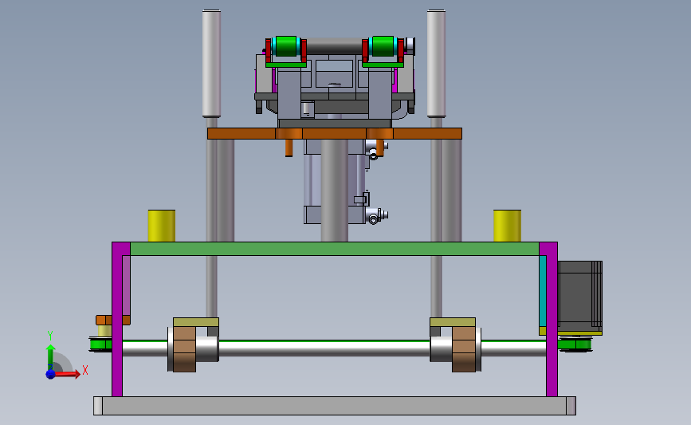Select the lower pneumatic fitting on cylinder
The image size is (691, 425).
377,216
